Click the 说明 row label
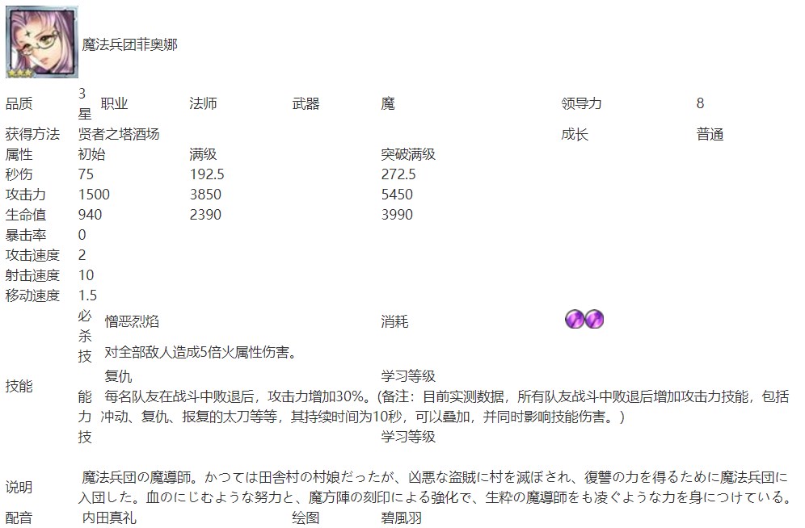 [19, 487]
